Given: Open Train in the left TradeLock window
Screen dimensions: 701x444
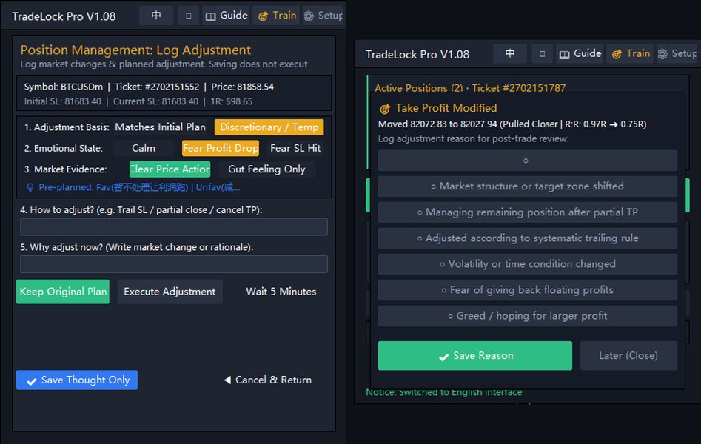Looking at the screenshot, I should (277, 16).
